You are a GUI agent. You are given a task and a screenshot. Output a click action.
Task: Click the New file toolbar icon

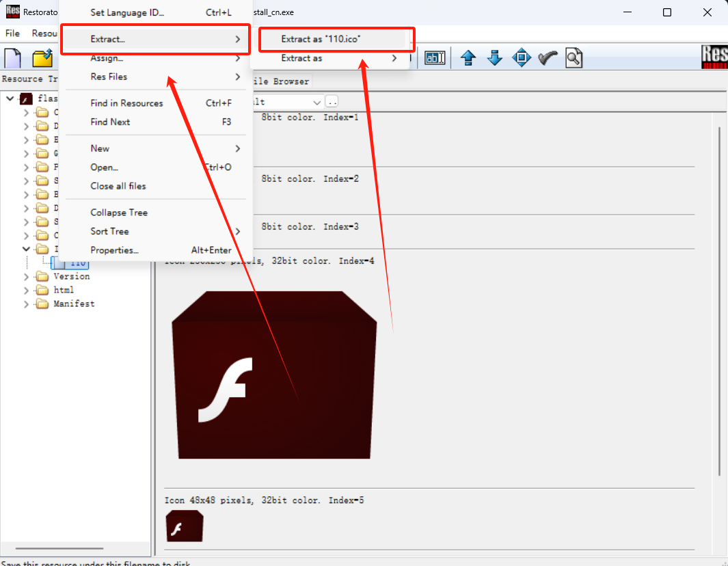tap(13, 58)
